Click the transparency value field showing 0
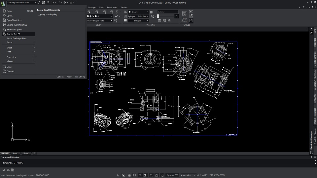This screenshot has height=178, width=317. 176,16
